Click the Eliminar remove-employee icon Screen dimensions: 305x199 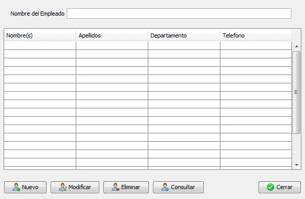115,187
